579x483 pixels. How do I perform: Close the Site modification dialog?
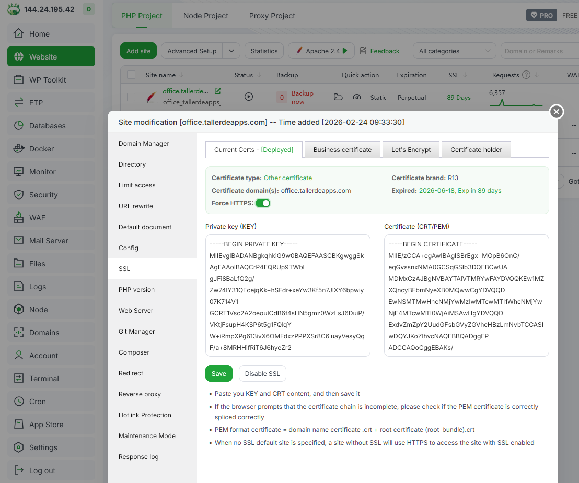pyautogui.click(x=557, y=112)
